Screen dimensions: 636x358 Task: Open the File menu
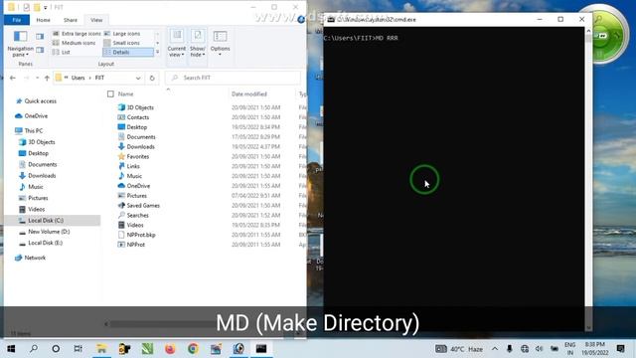click(17, 20)
